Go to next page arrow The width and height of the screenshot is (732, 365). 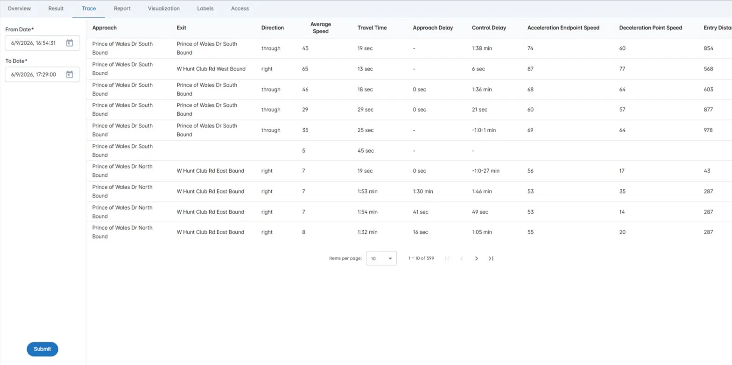click(476, 258)
